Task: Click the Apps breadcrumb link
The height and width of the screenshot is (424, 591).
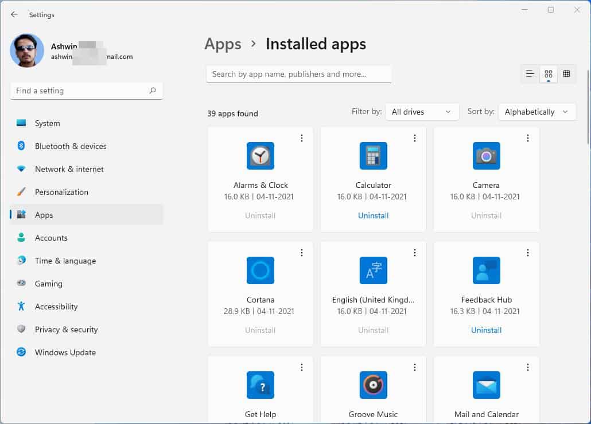Action: point(223,44)
